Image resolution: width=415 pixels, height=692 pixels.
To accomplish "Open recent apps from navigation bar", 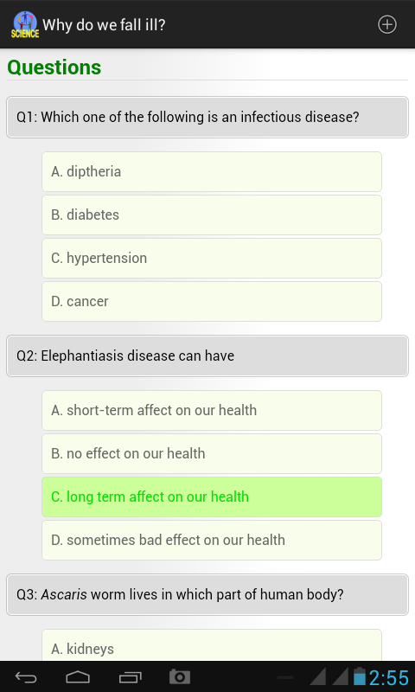I will pos(130,677).
